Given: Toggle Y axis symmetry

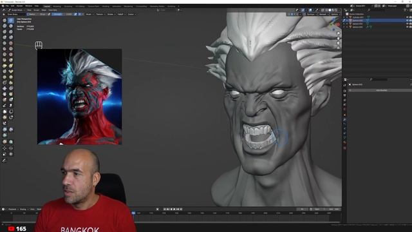Looking at the screenshot, I should click(295, 14).
